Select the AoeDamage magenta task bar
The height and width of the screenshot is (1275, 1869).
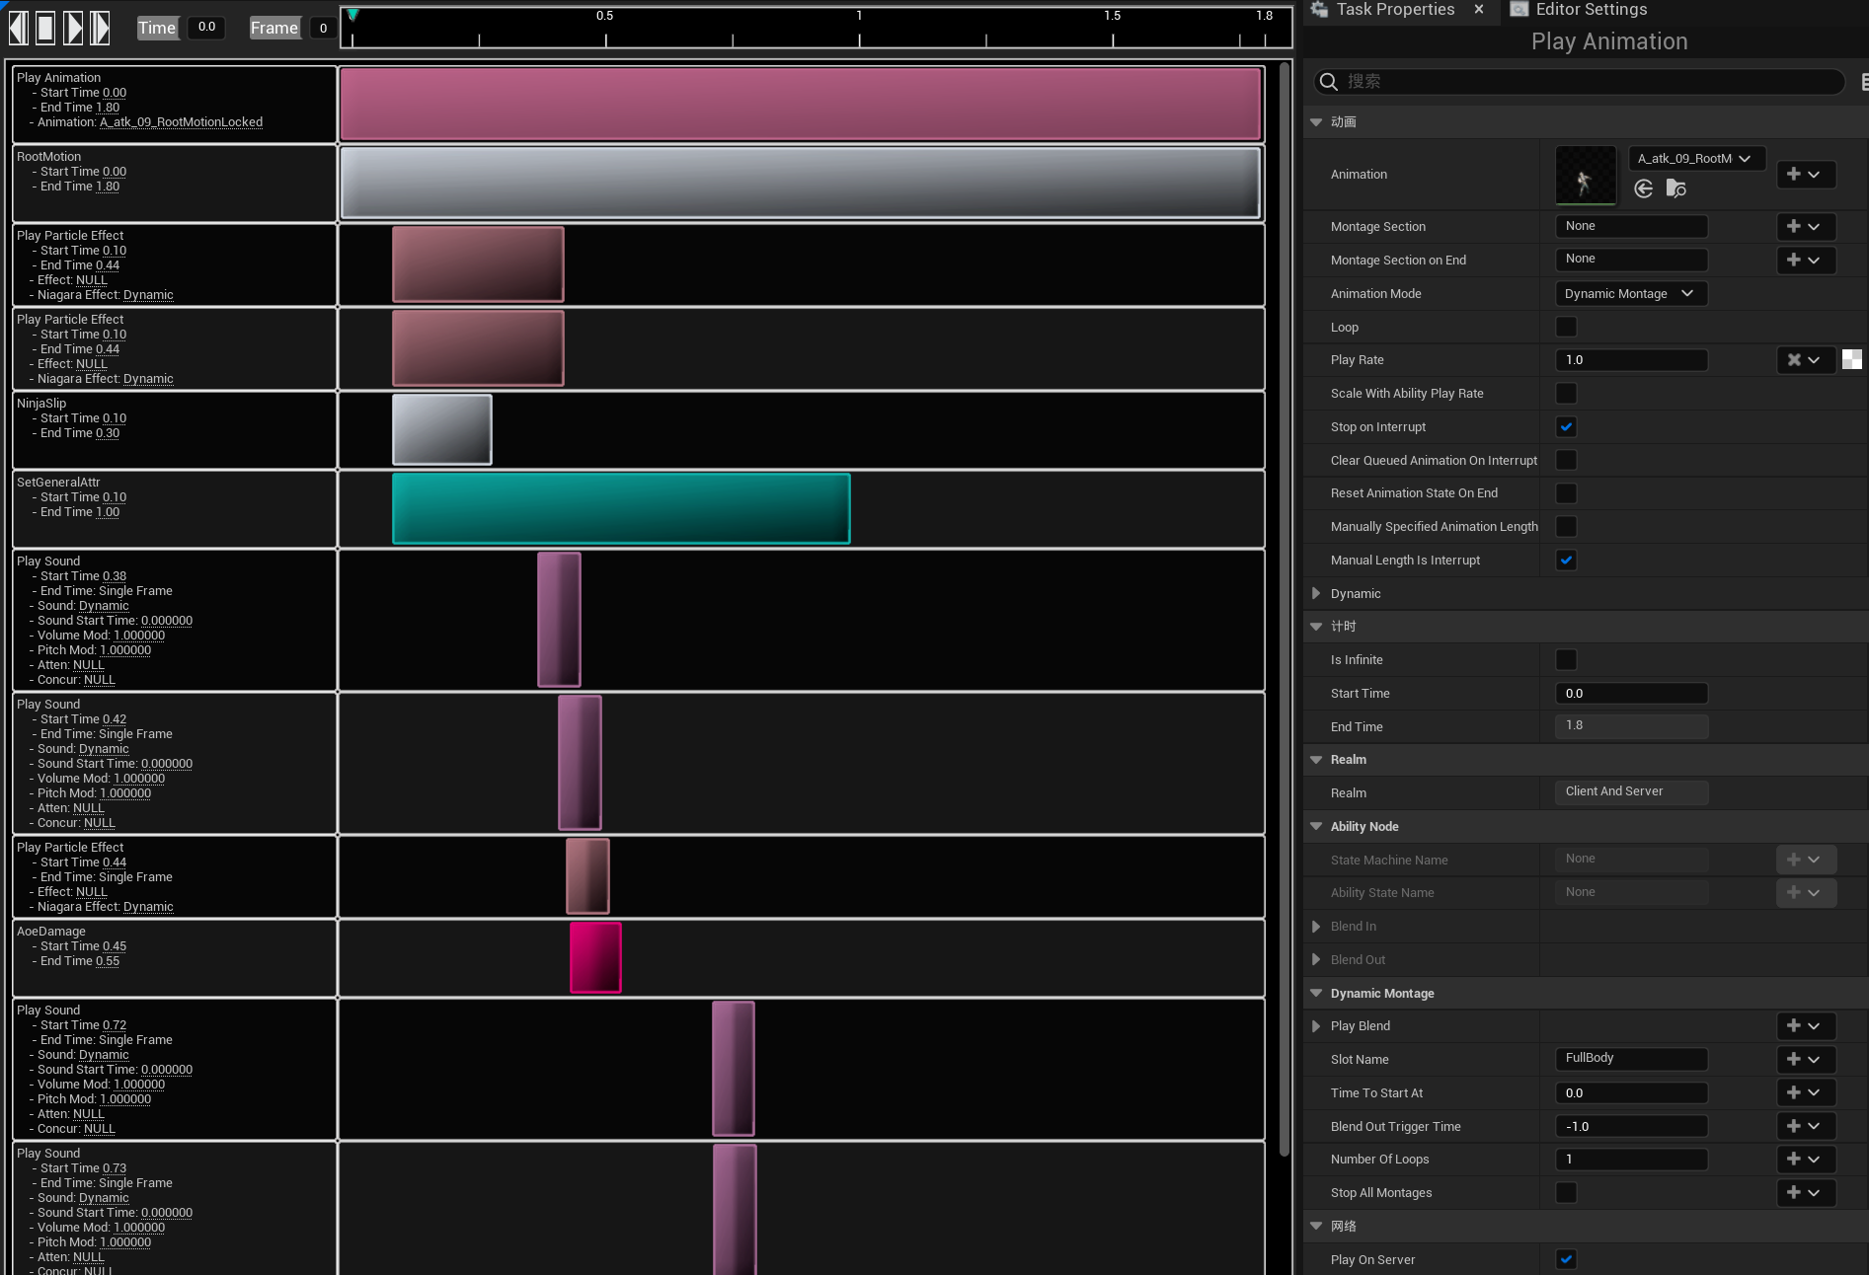pos(595,957)
